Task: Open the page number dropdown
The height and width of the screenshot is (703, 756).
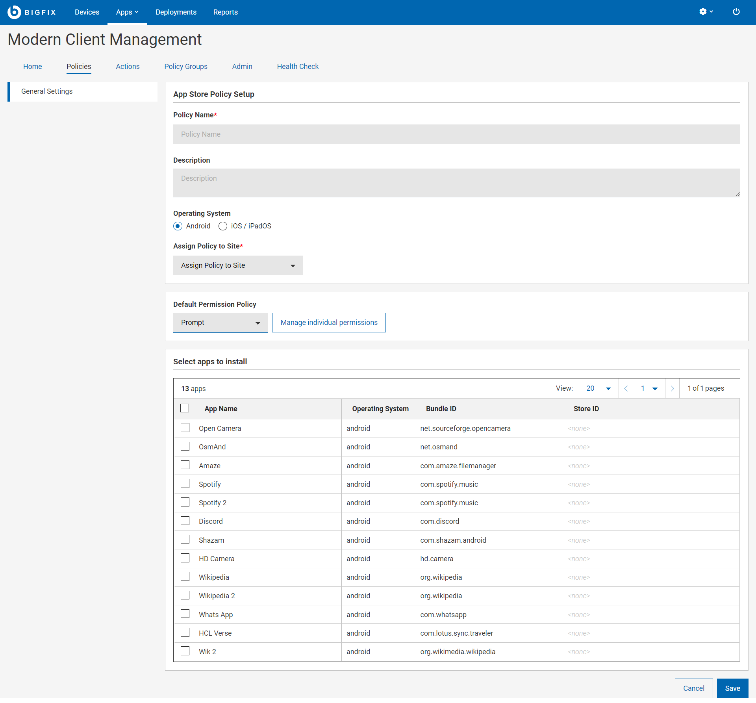Action: point(649,389)
